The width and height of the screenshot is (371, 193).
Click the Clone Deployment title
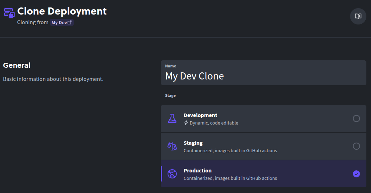point(62,11)
